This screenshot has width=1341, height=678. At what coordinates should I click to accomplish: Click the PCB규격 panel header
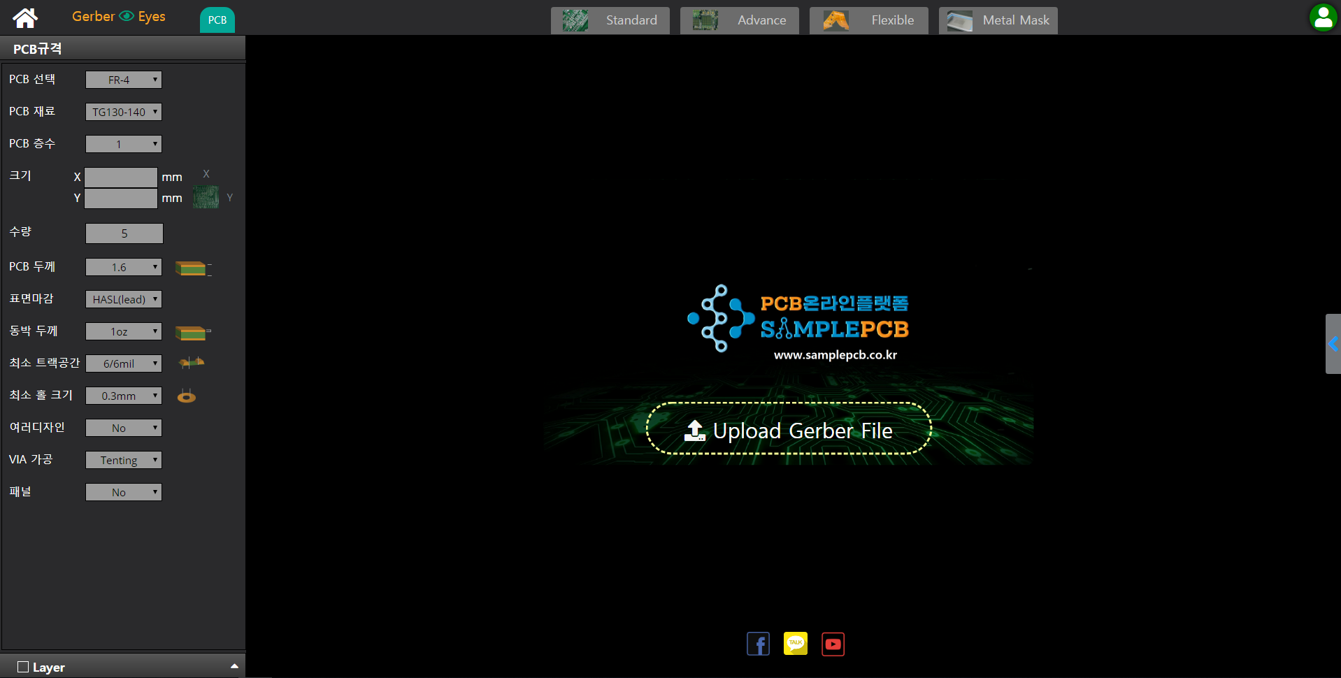[x=123, y=48]
